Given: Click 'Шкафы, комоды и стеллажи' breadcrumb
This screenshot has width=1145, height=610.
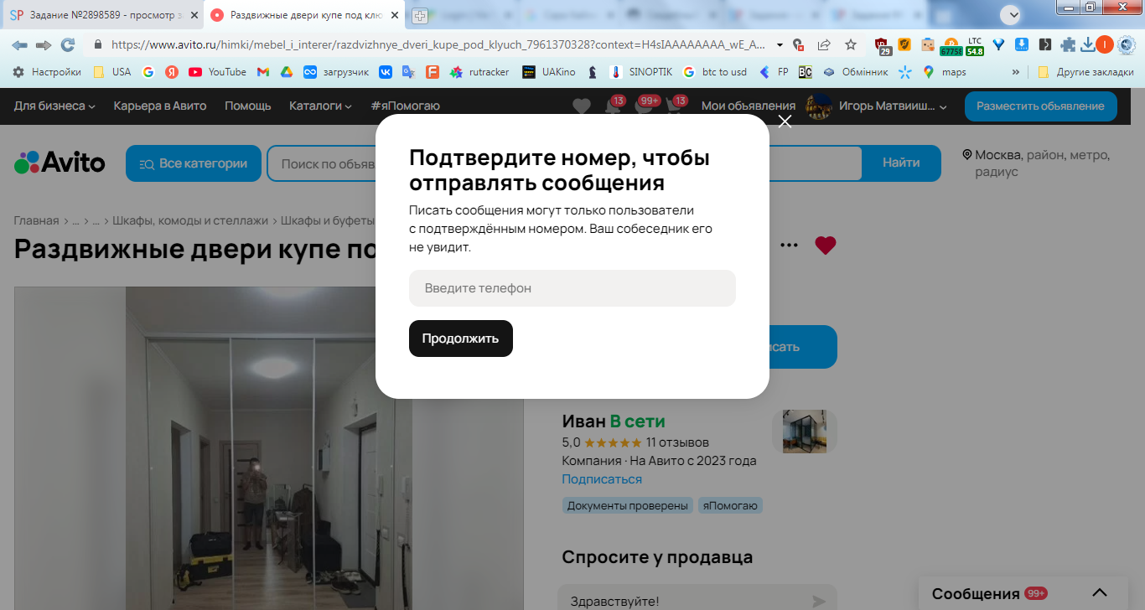Looking at the screenshot, I should (190, 220).
